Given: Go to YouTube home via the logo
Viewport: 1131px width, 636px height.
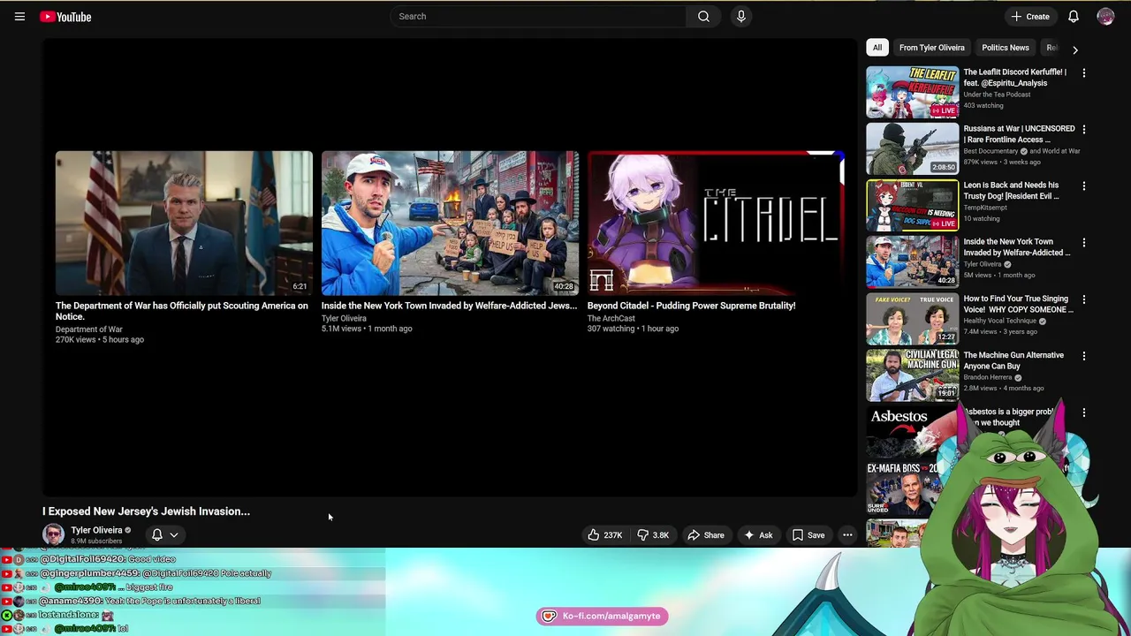Looking at the screenshot, I should [x=65, y=17].
